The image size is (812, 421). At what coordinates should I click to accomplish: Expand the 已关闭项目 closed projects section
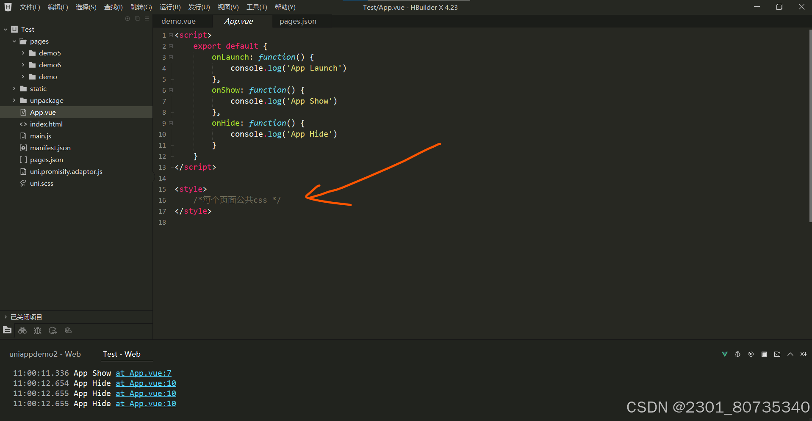[6, 317]
